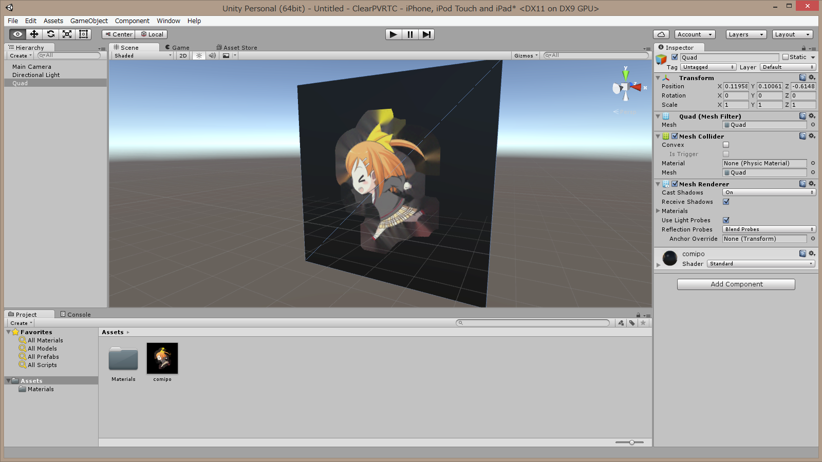Viewport: 822px width, 462px height.
Task: Switch to the Game tab
Action: click(177, 47)
